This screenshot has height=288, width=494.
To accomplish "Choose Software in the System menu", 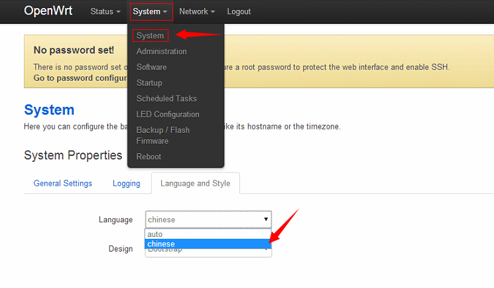I will pyautogui.click(x=152, y=67).
